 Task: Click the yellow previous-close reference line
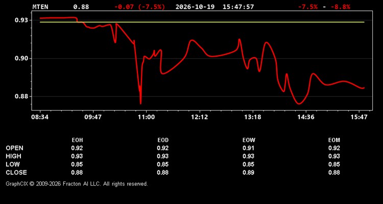point(202,22)
